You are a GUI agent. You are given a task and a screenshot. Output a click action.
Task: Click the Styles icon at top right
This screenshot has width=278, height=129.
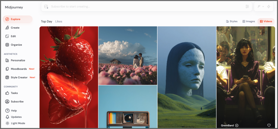(227, 21)
